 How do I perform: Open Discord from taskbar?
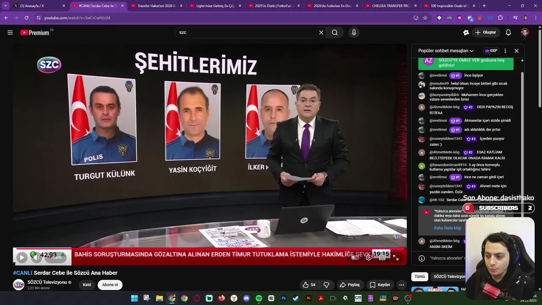pyautogui.click(x=246, y=298)
